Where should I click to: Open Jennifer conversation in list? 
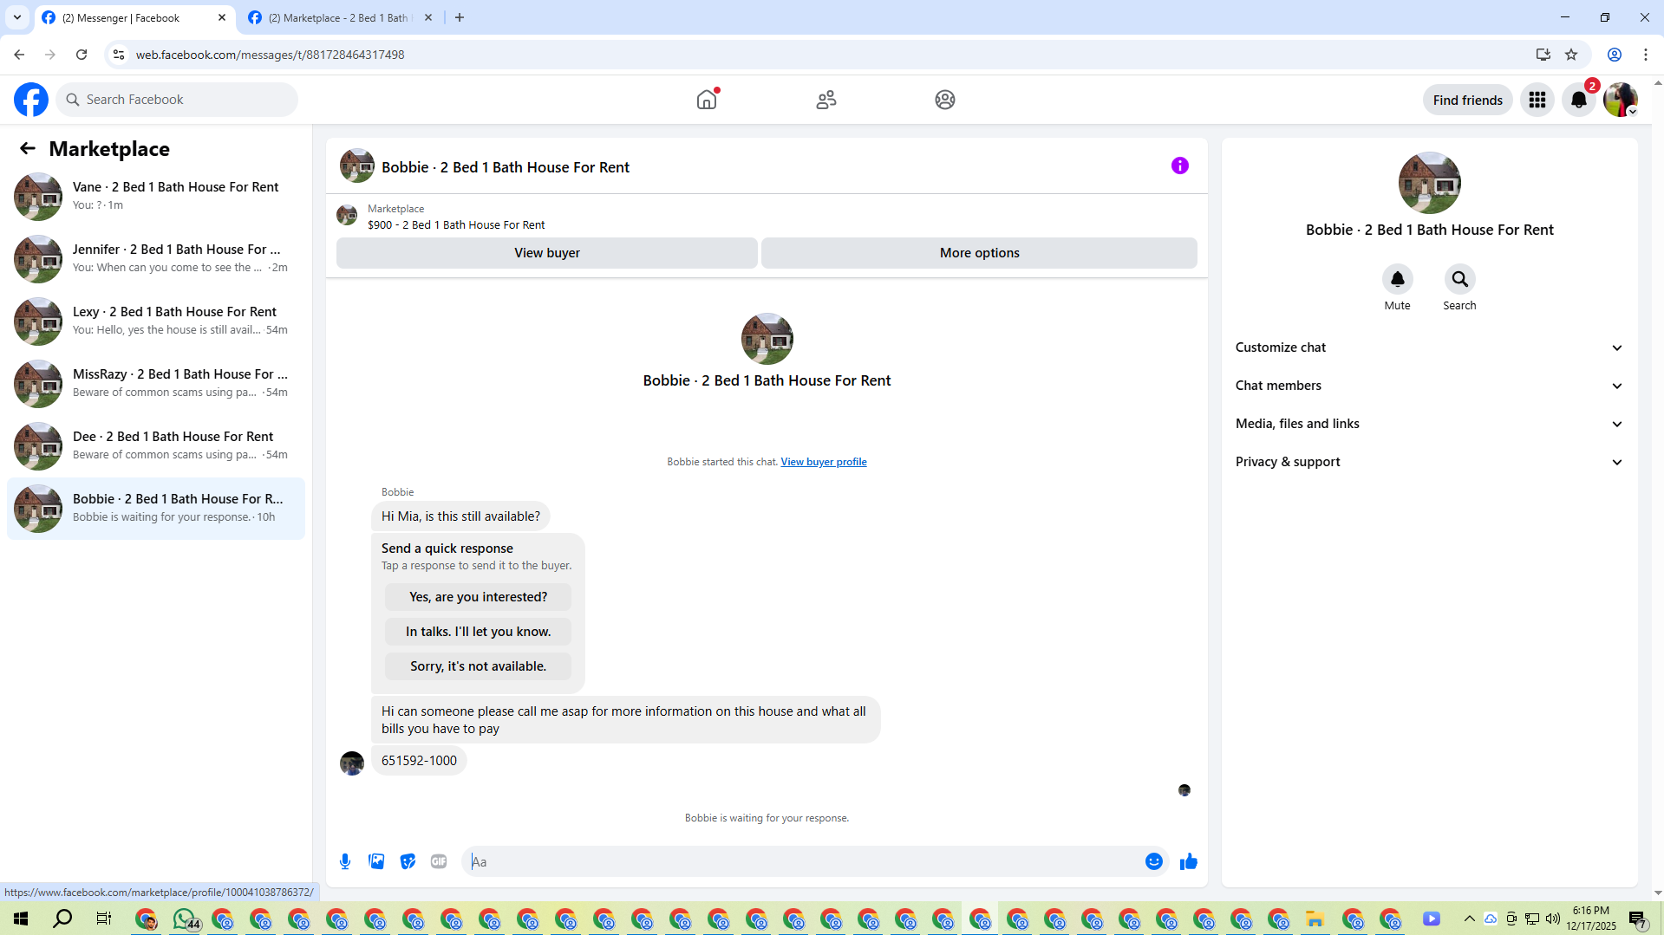pos(156,258)
